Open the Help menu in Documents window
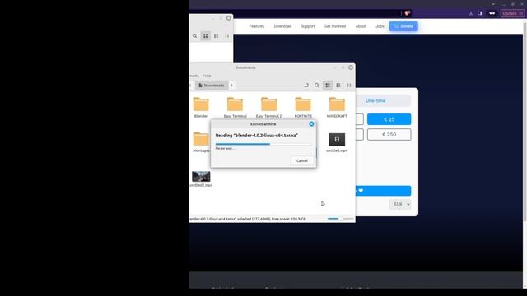Screen dimensions: 527x296 207,76
